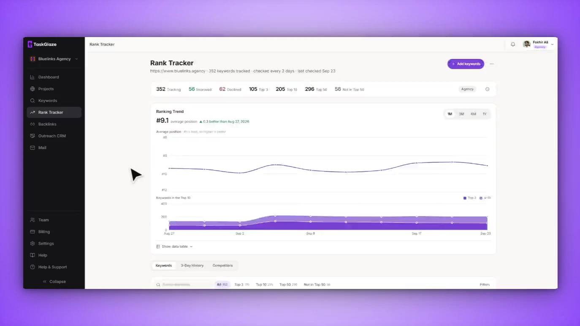Filter keywords by Top 50

point(288,285)
